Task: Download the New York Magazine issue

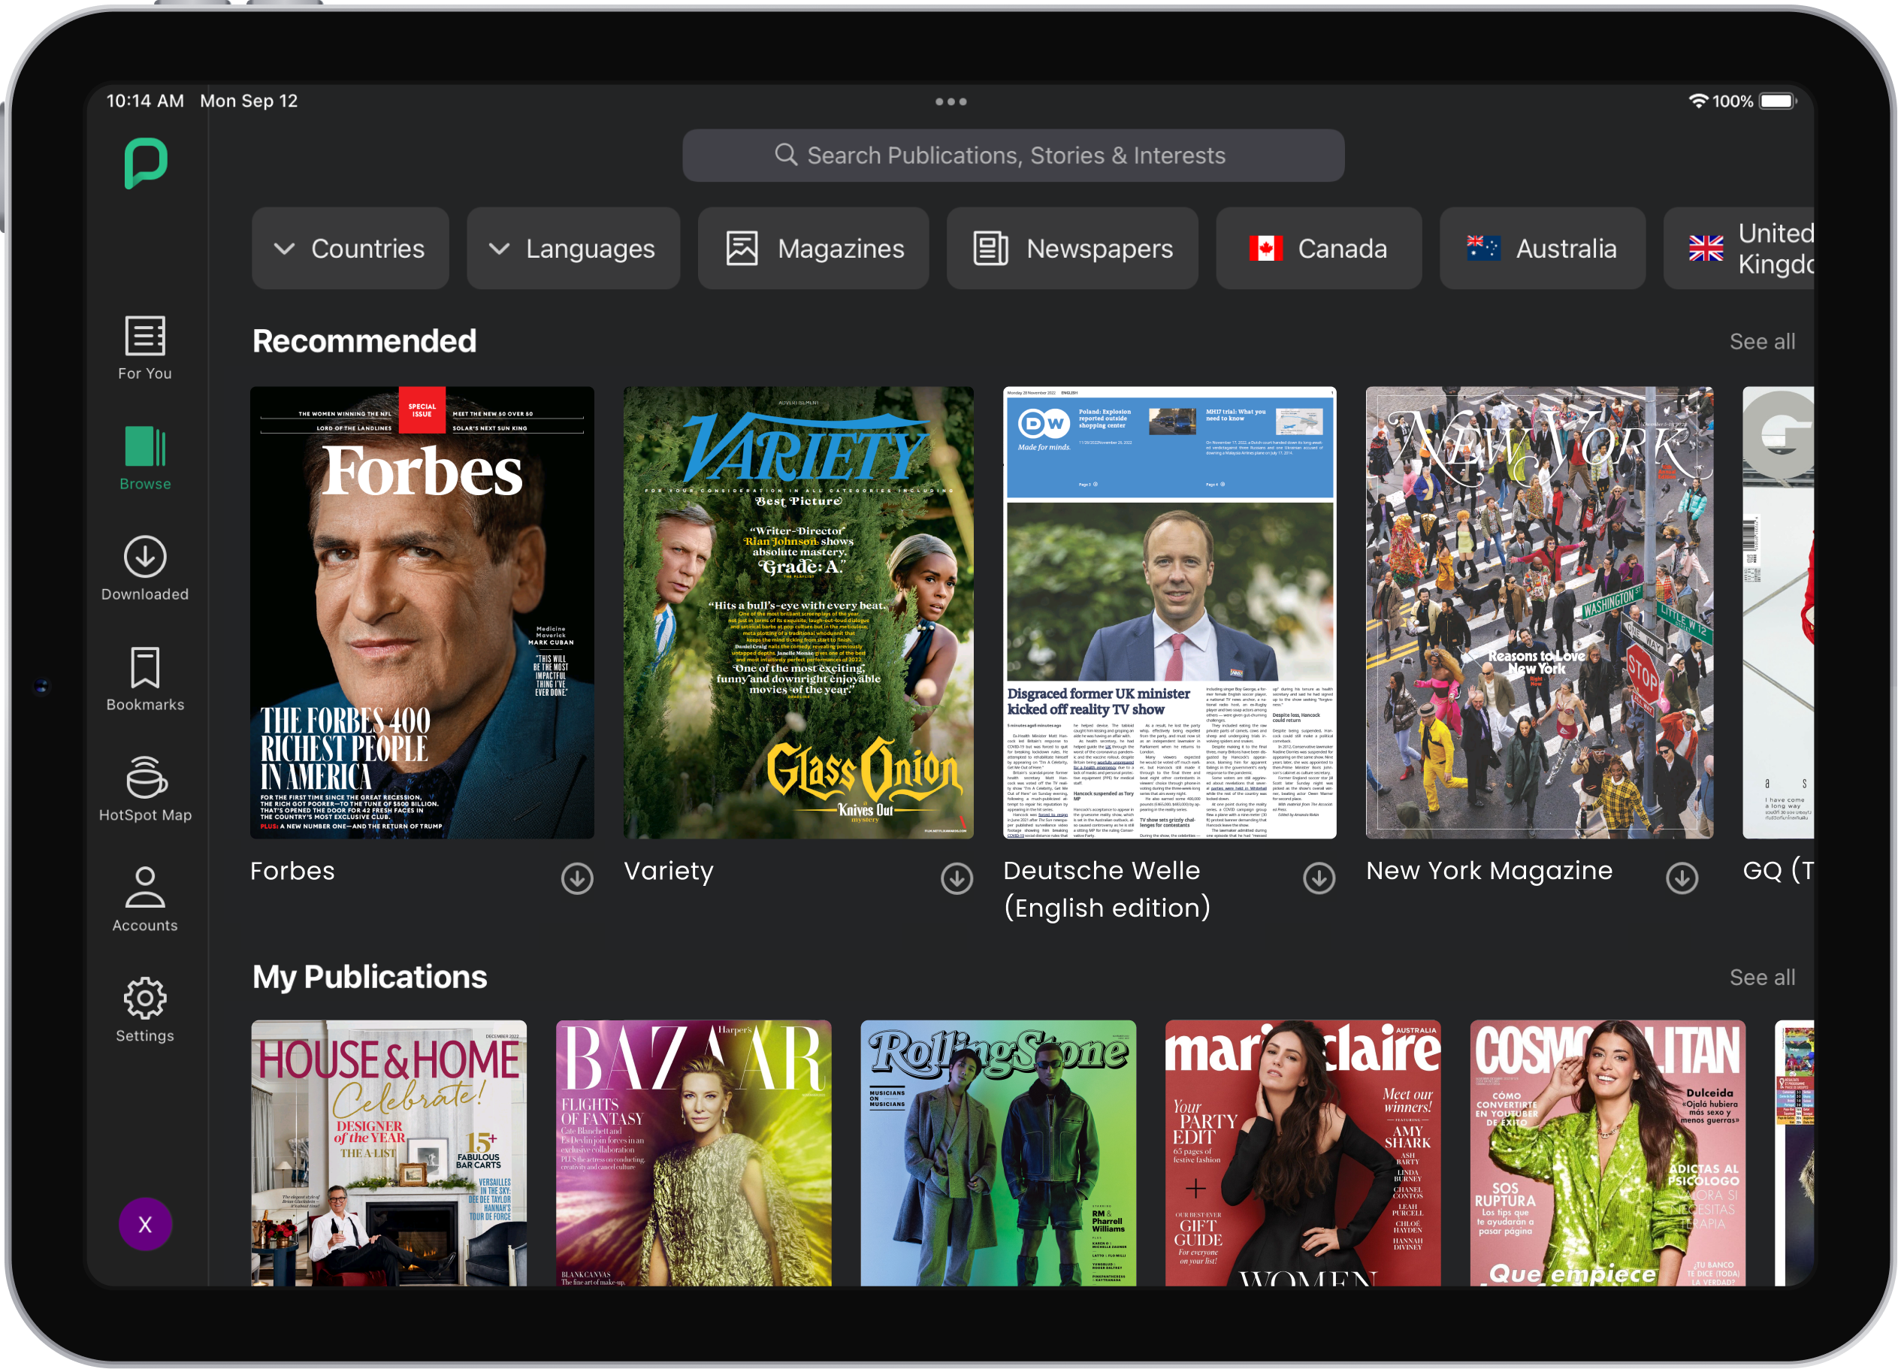Action: [1682, 878]
